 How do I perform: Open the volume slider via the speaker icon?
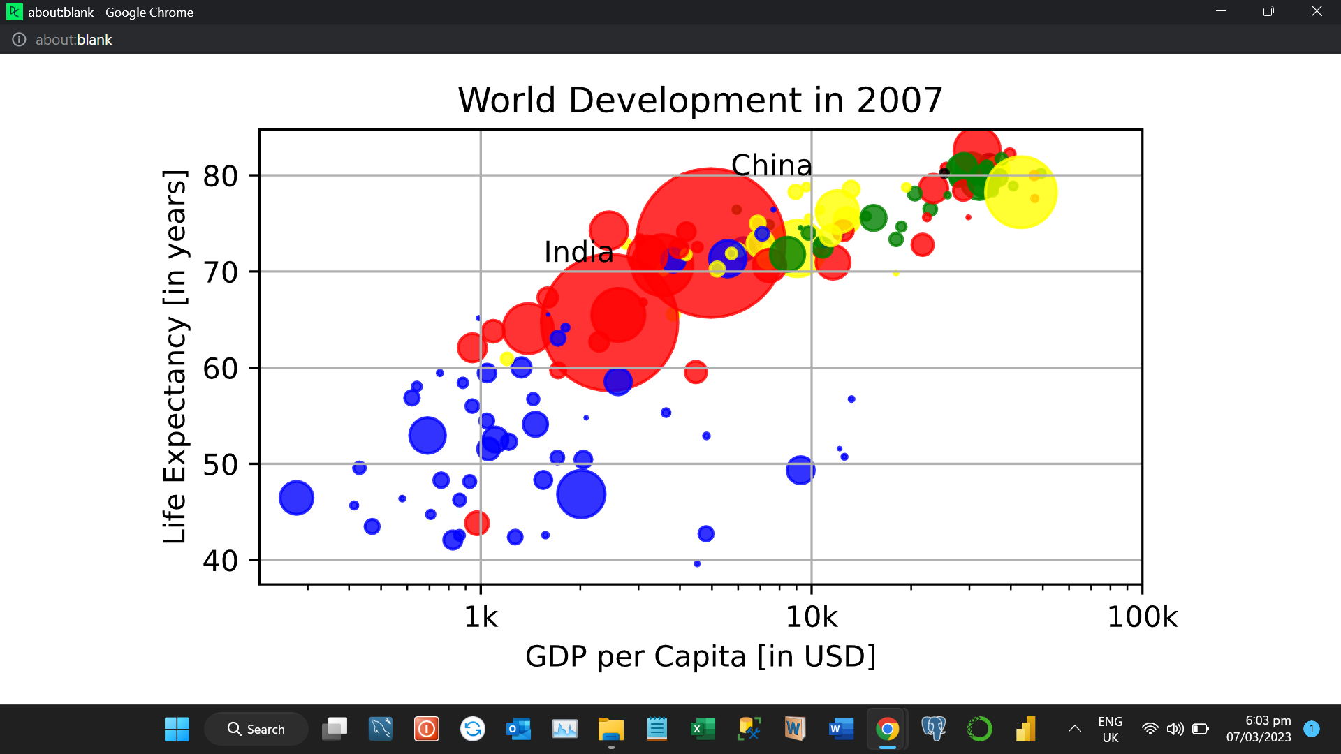point(1176,728)
